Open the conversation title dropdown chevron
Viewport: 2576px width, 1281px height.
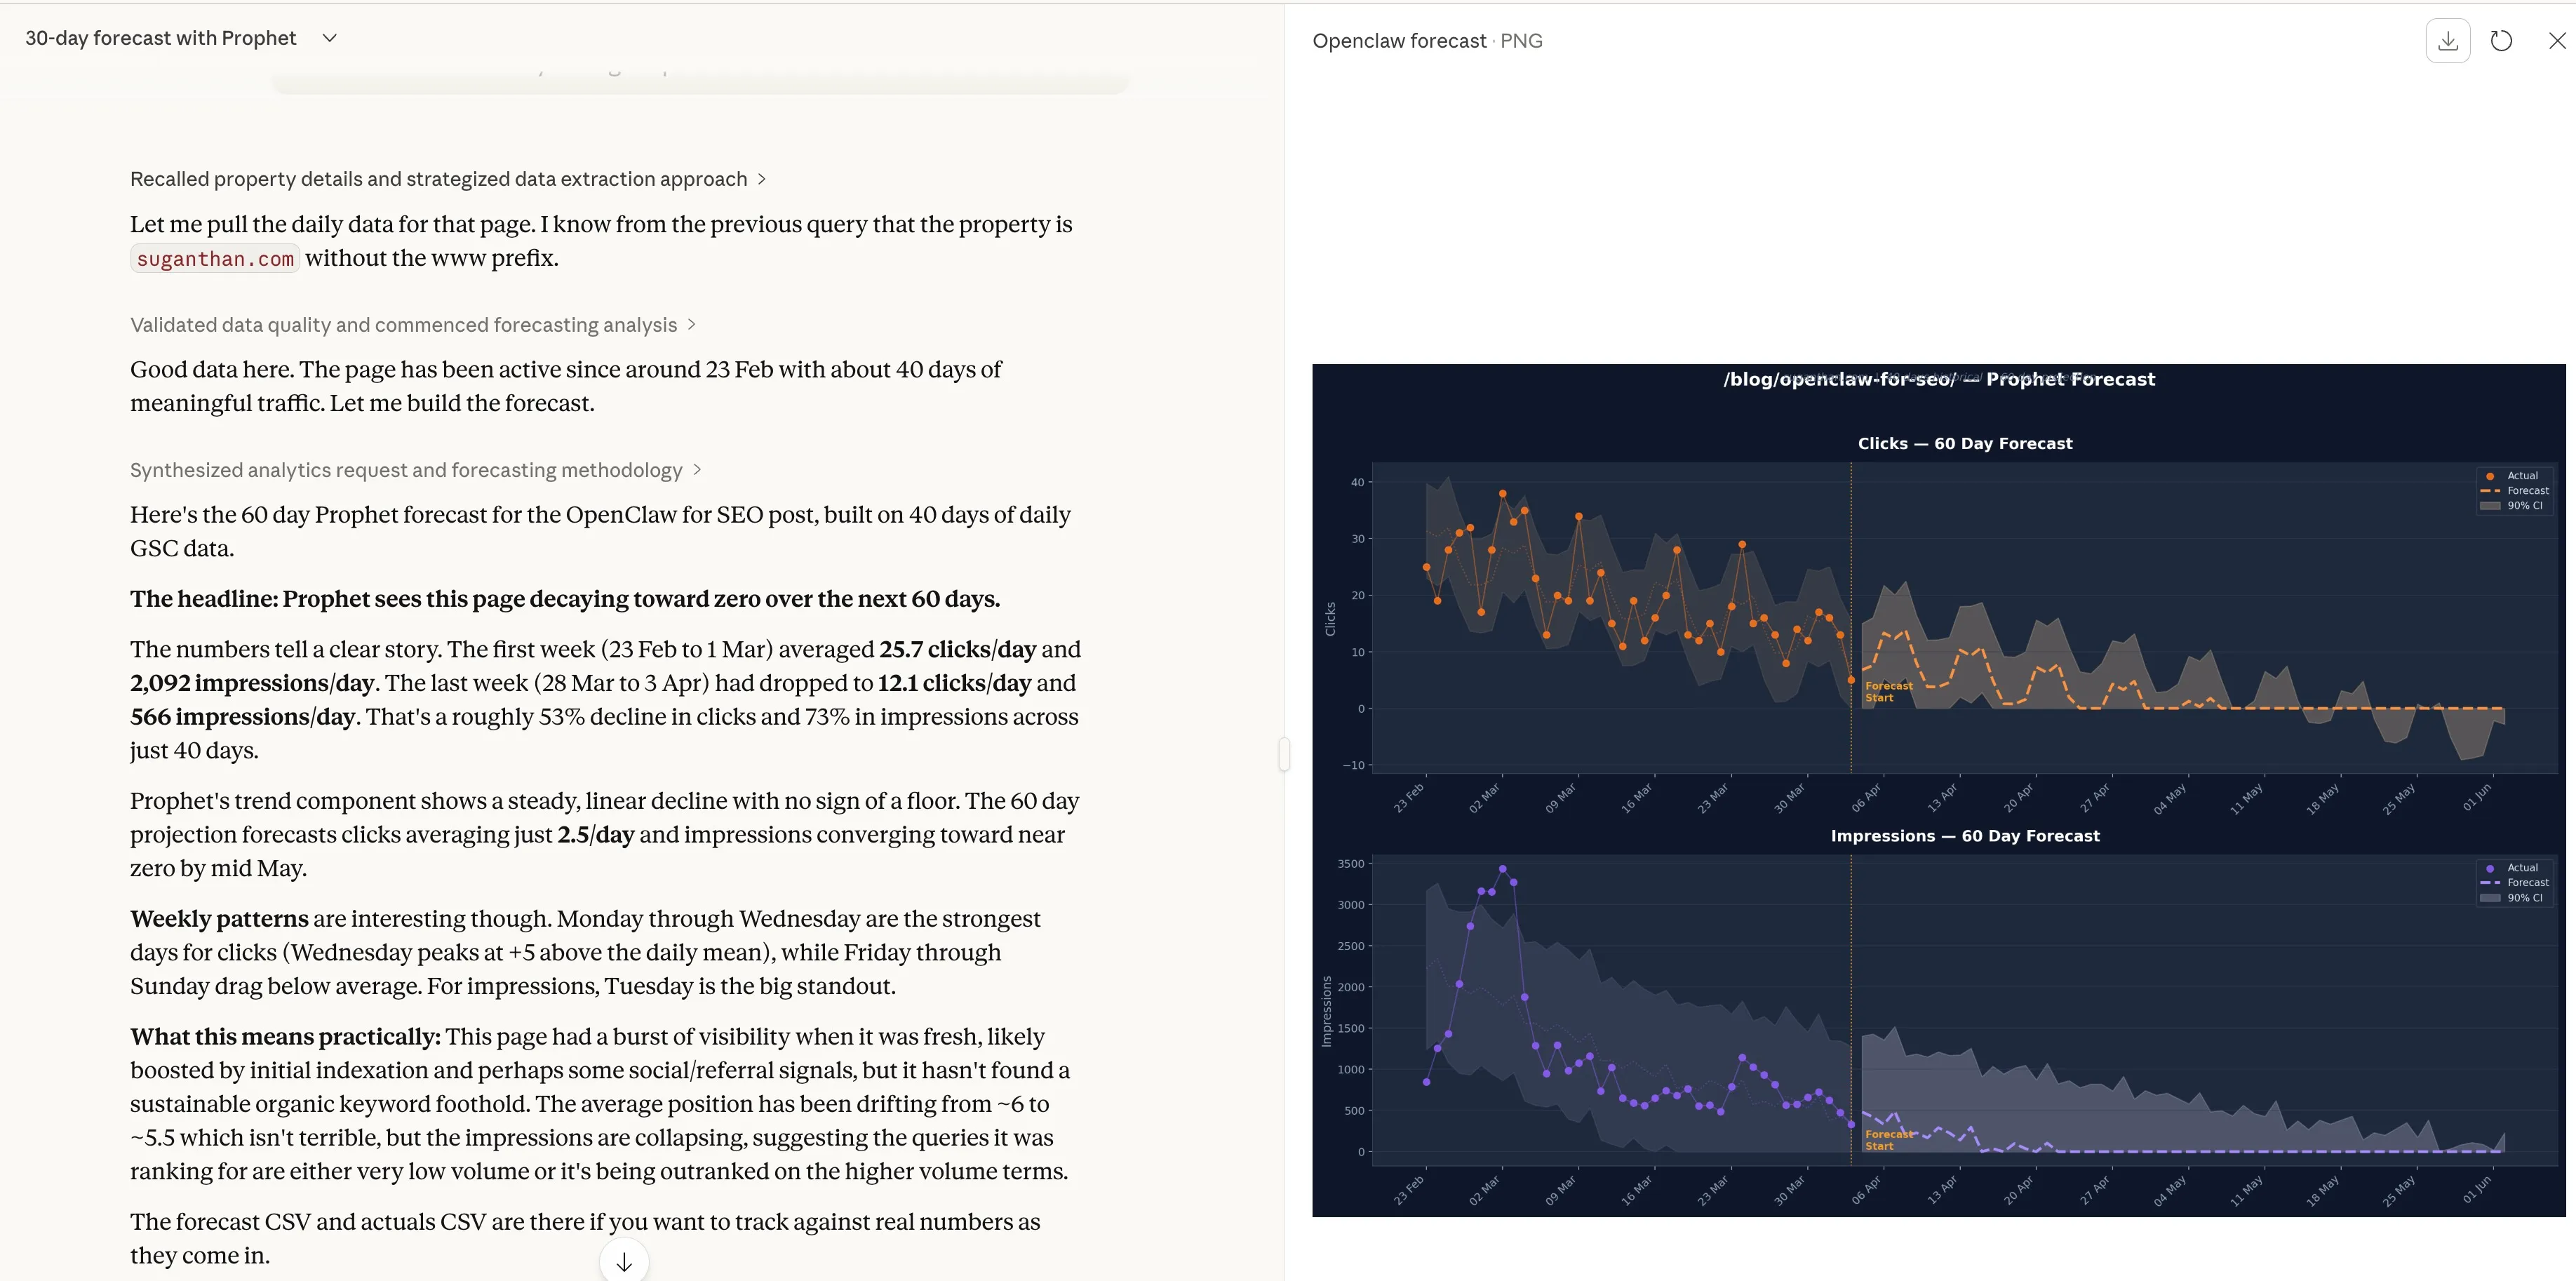[x=330, y=38]
